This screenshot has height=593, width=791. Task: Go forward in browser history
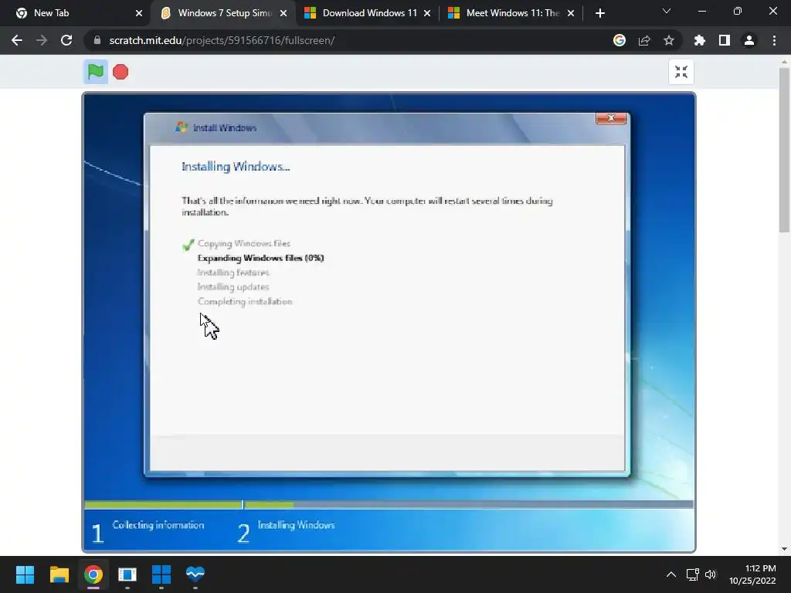point(42,40)
